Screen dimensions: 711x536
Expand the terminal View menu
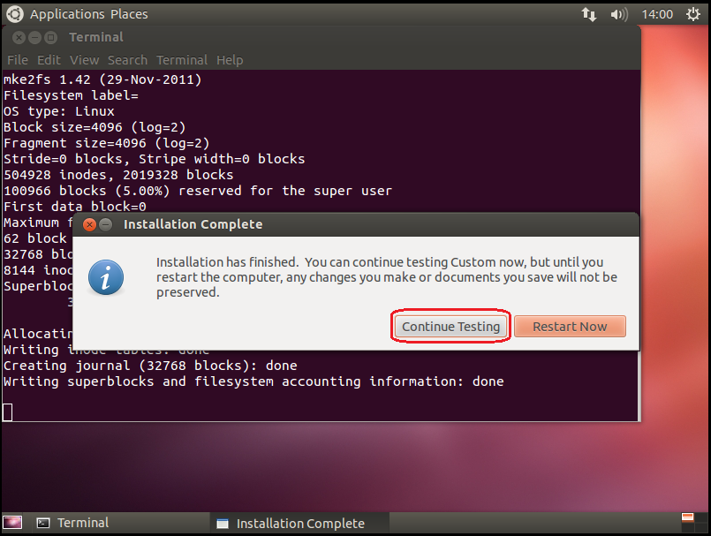pyautogui.click(x=84, y=60)
